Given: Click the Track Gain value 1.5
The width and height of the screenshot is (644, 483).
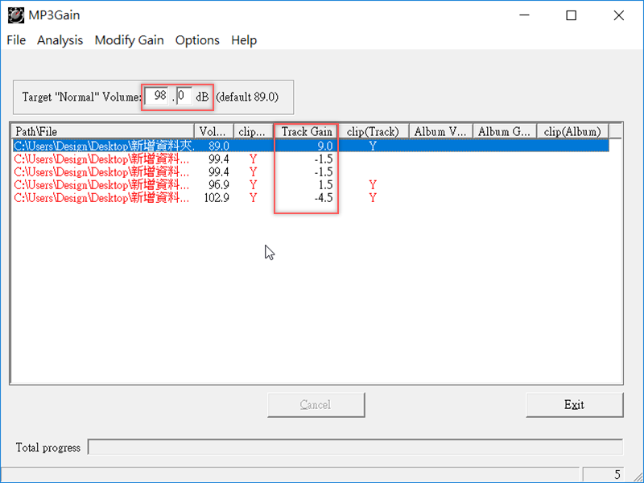Looking at the screenshot, I should click(326, 185).
